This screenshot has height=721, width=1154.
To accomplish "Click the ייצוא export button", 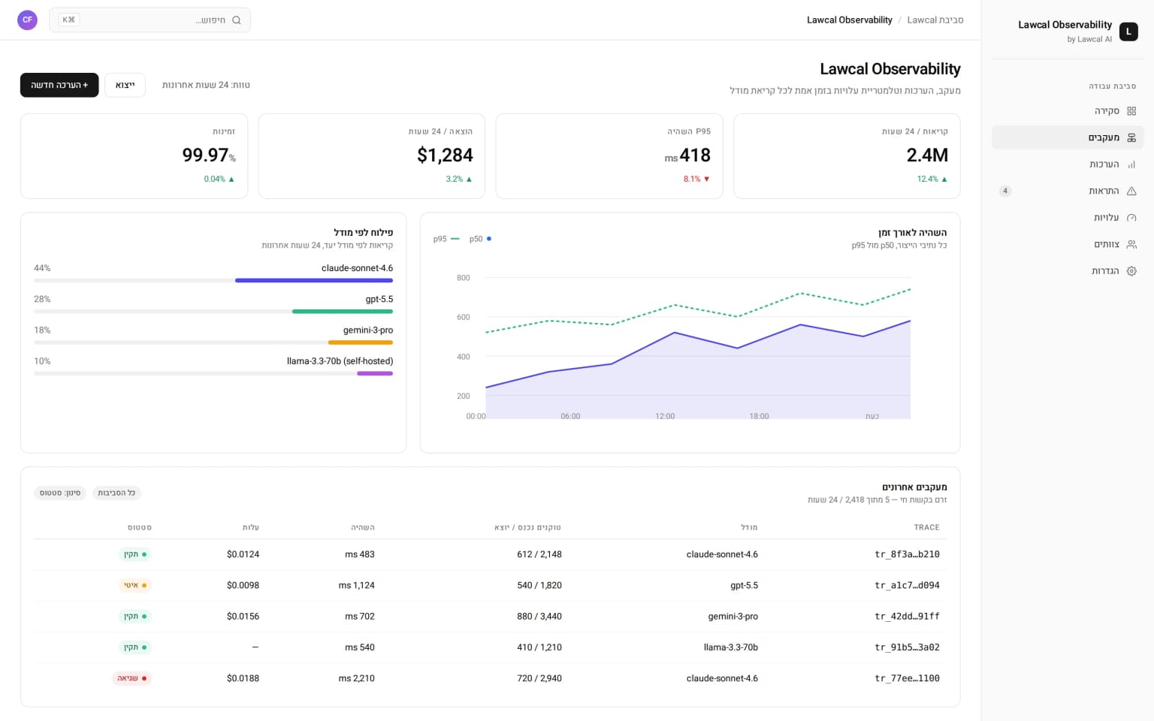I will [125, 85].
